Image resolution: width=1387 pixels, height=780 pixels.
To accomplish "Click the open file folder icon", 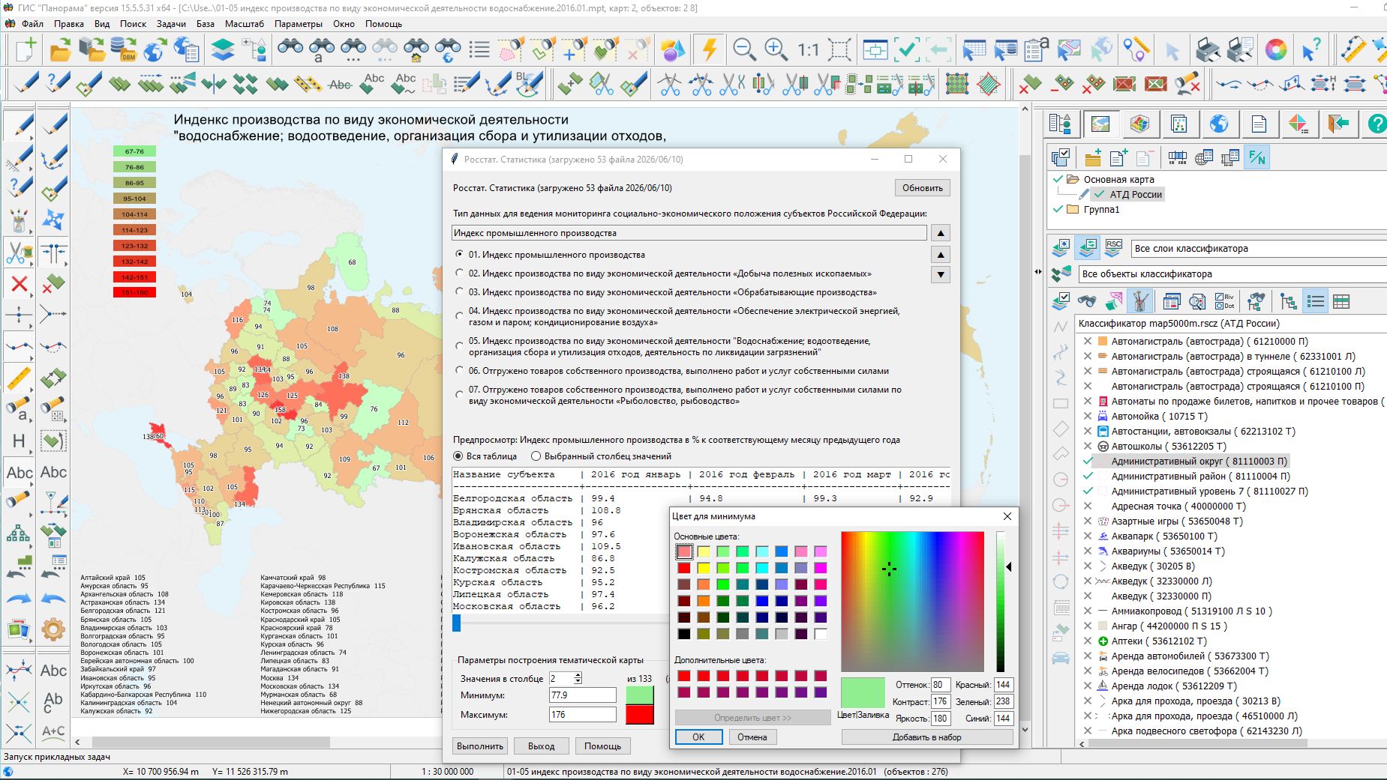I will tap(61, 50).
